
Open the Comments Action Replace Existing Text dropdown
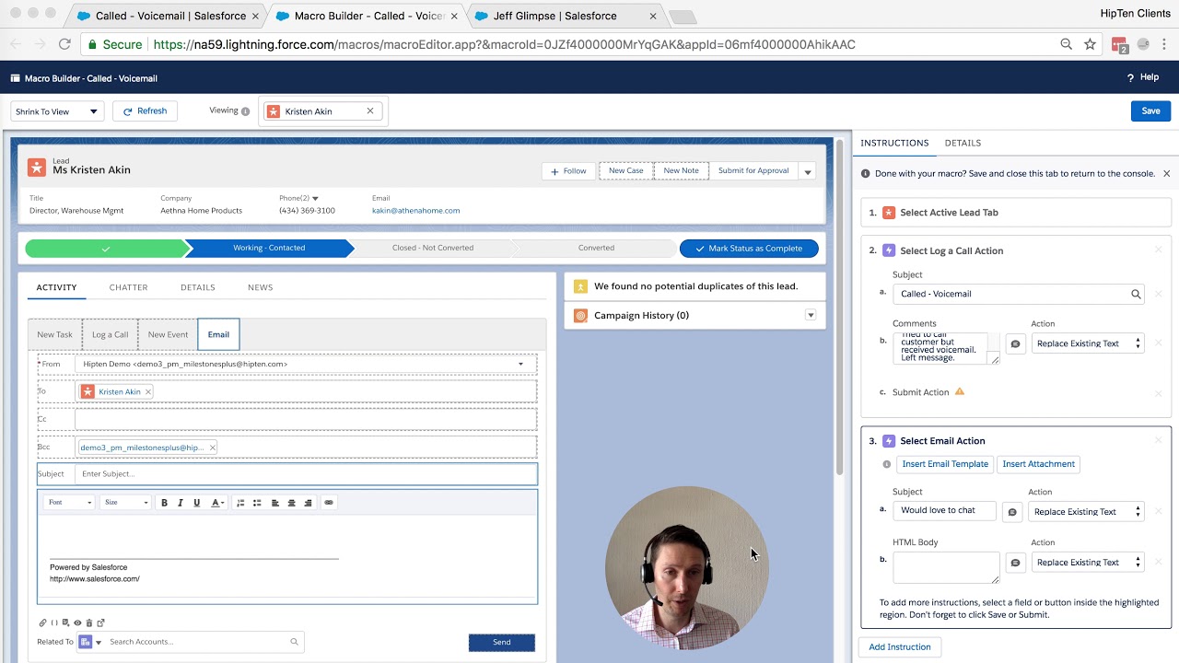coord(1088,343)
